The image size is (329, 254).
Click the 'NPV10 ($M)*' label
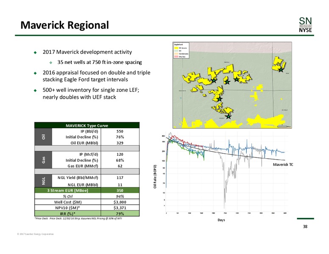(67, 208)
